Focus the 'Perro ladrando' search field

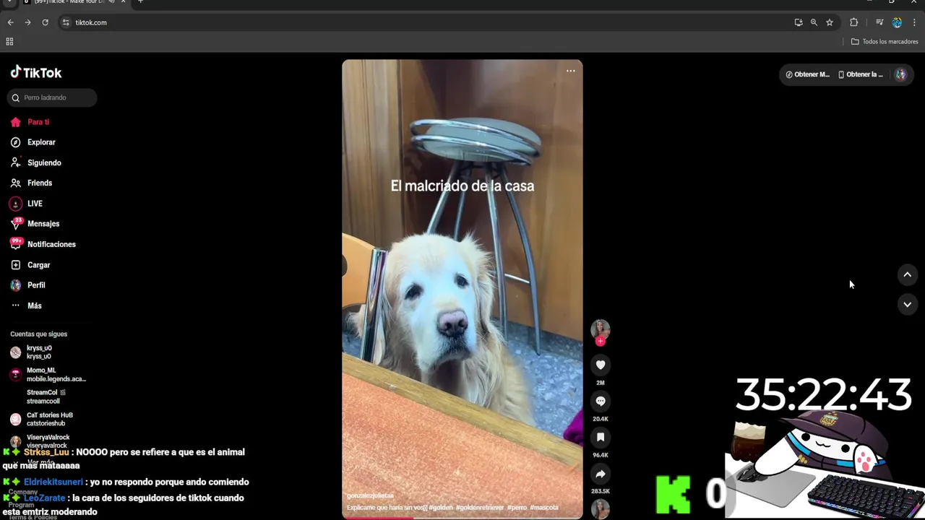(x=52, y=97)
